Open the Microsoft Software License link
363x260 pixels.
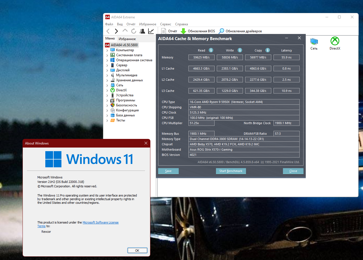(x=101, y=222)
